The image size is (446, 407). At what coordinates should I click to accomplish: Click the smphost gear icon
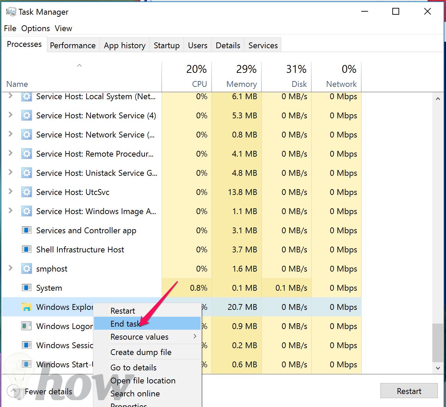27,269
